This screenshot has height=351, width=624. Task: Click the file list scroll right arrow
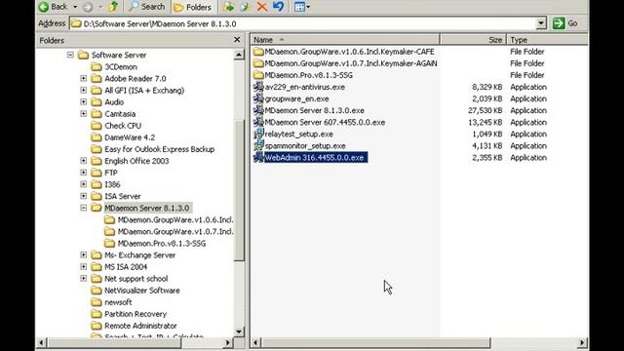582,342
